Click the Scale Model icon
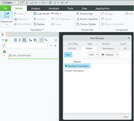134x121 pixels. (35, 14)
